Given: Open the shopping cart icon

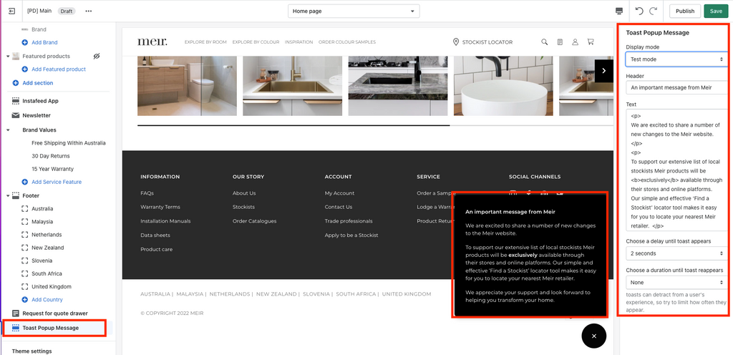Looking at the screenshot, I should tap(591, 42).
